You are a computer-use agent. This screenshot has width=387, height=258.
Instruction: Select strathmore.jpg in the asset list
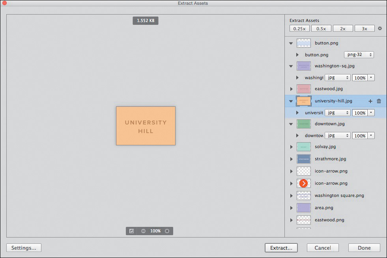(x=331, y=159)
